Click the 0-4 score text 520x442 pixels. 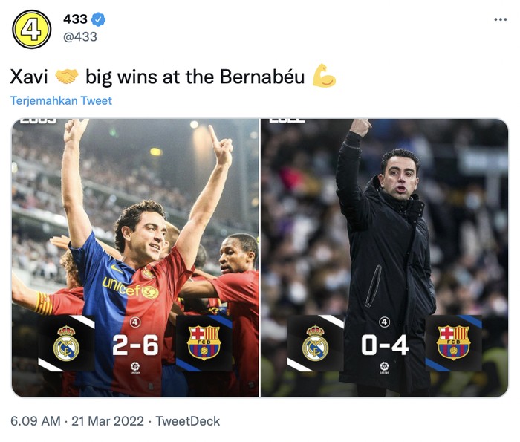[384, 345]
